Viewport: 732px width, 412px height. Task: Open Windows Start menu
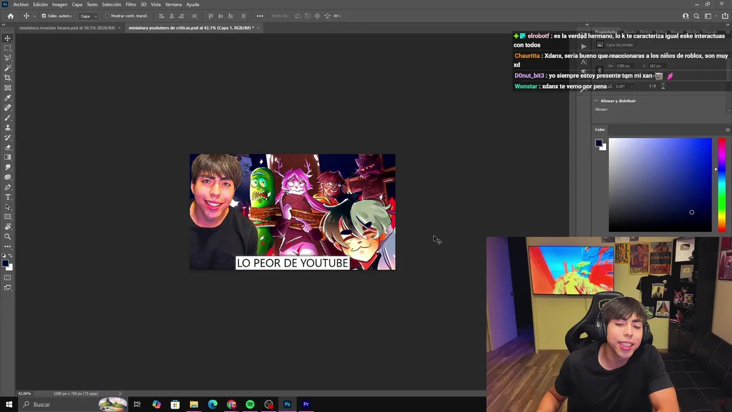pyautogui.click(x=9, y=405)
